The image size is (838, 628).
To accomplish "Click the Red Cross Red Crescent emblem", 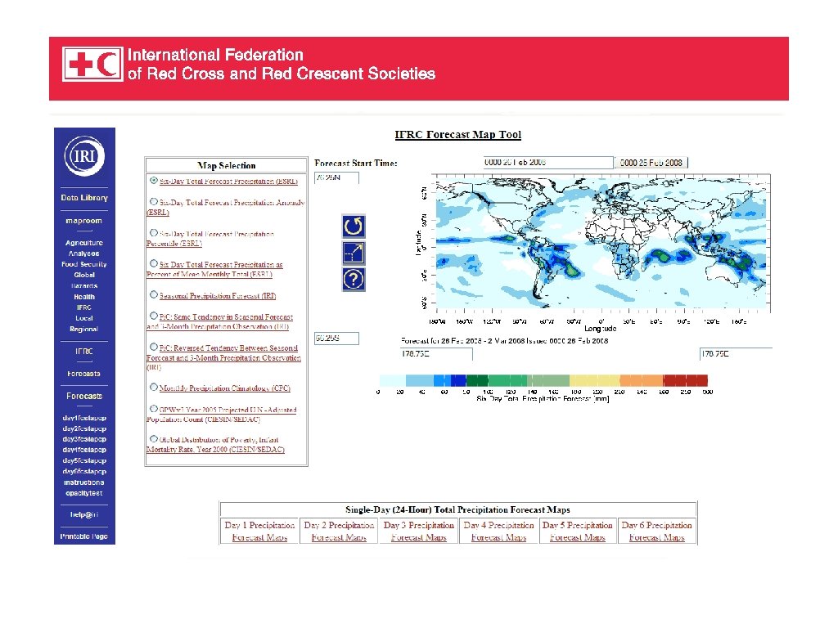I will pos(92,64).
